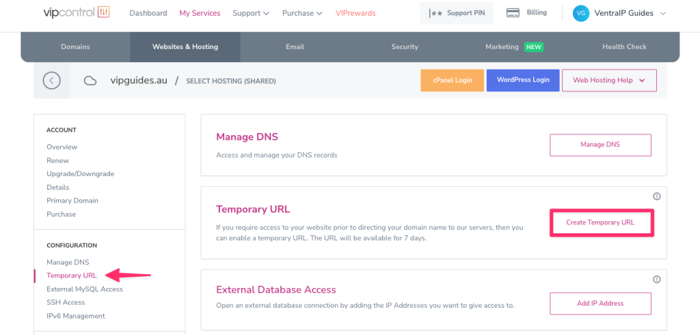Click the info icon in Temporary URL card

point(657,196)
